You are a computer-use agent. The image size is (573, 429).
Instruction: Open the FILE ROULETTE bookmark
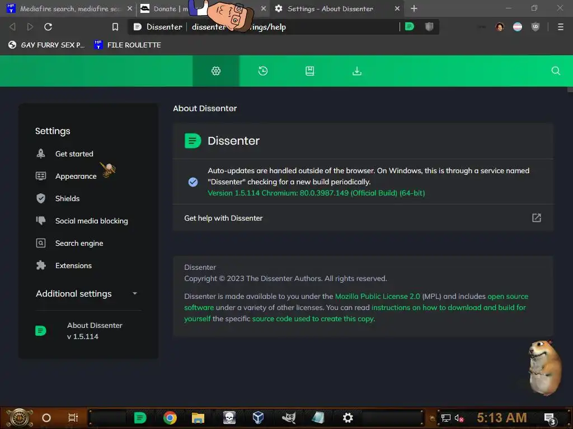click(x=128, y=45)
